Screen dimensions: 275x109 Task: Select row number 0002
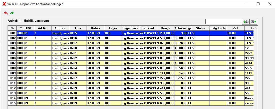(x=12, y=38)
